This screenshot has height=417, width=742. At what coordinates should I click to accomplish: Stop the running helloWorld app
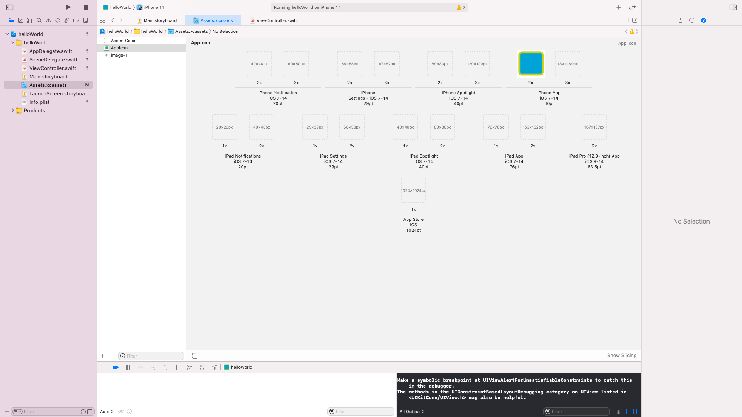[86, 7]
